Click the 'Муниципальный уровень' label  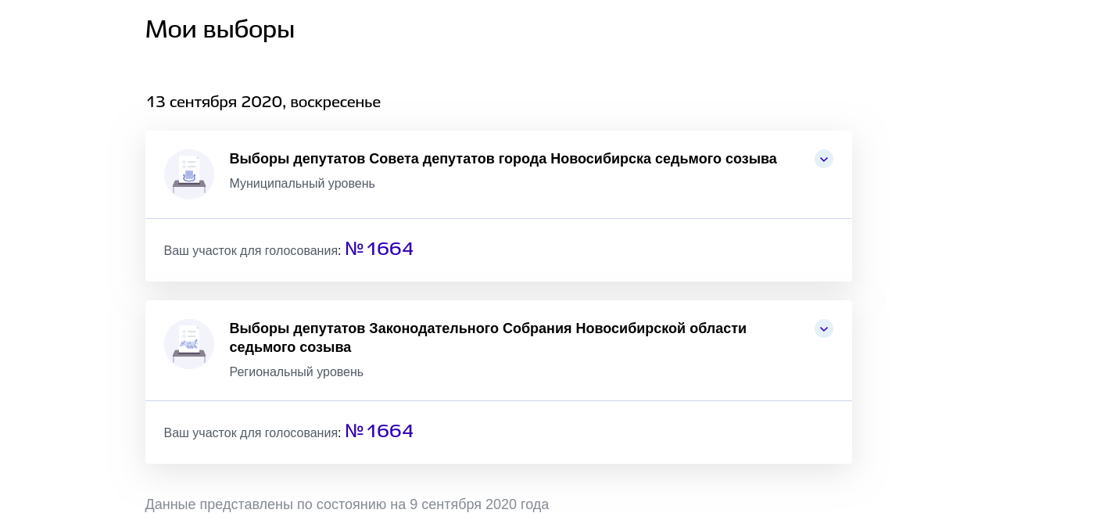[x=302, y=184]
